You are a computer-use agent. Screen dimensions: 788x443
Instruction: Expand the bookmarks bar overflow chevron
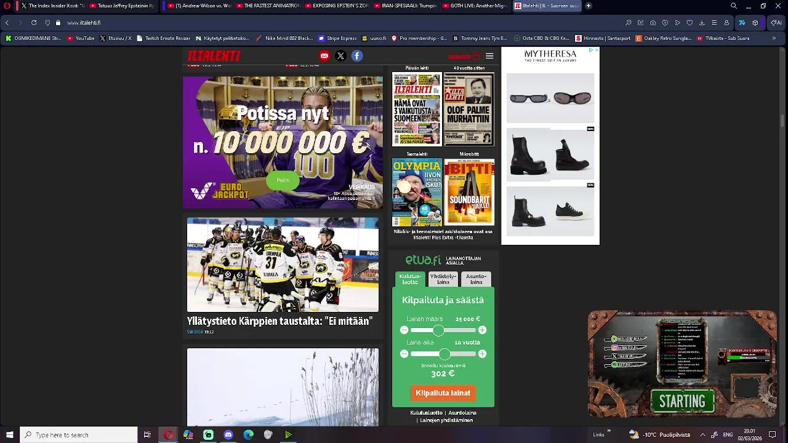[x=774, y=38]
